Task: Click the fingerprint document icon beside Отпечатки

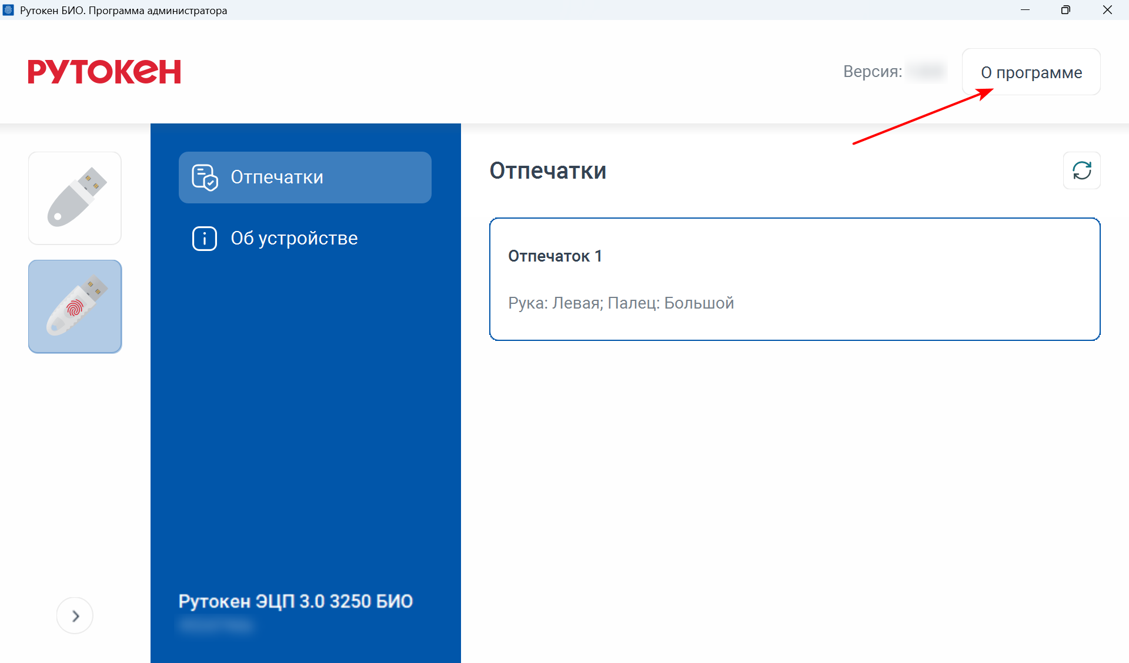Action: (x=205, y=178)
